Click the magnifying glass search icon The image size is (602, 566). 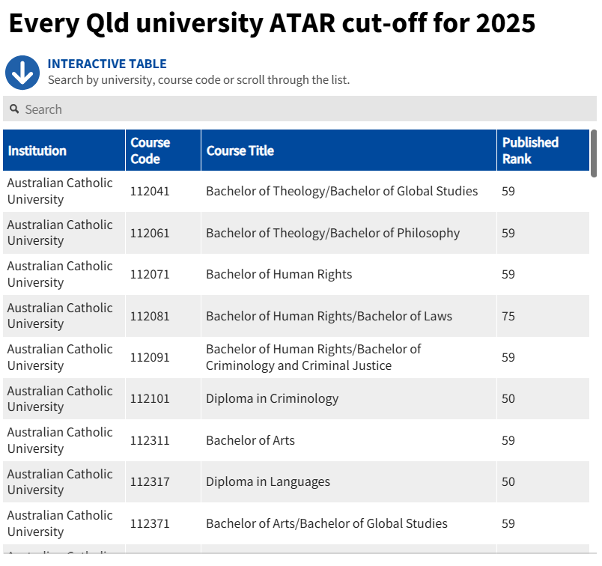pos(14,109)
